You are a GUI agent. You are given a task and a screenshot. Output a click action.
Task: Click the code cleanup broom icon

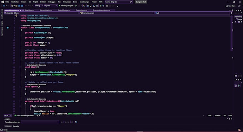38,116
